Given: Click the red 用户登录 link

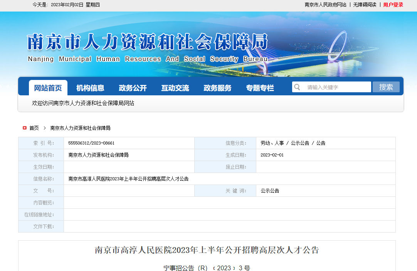Looking at the screenshot, I should point(393,5).
